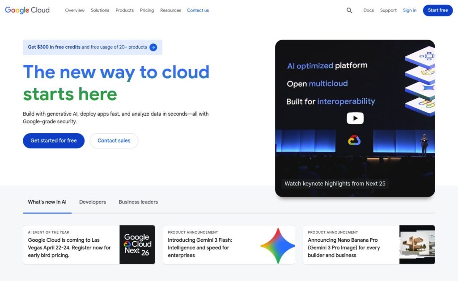Open the Resources menu
The image size is (458, 286).
tap(170, 10)
